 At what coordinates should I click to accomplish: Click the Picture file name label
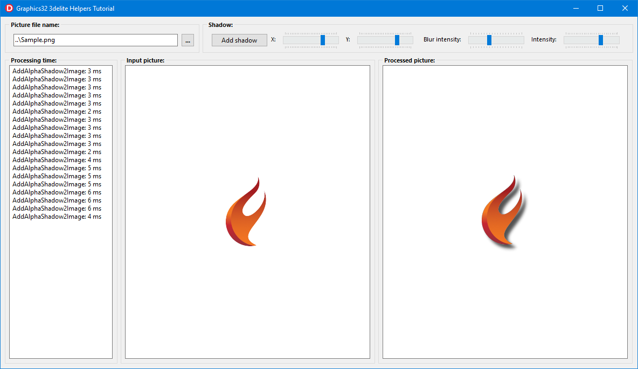coord(36,25)
